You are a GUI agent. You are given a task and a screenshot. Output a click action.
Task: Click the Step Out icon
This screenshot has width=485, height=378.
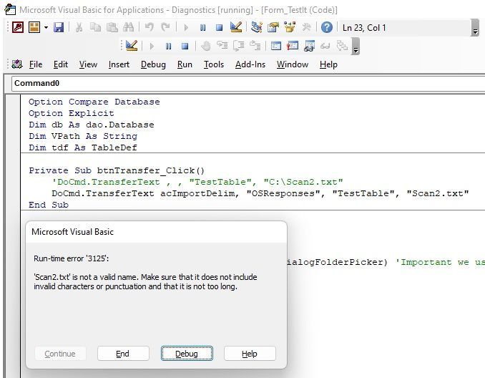255,46
